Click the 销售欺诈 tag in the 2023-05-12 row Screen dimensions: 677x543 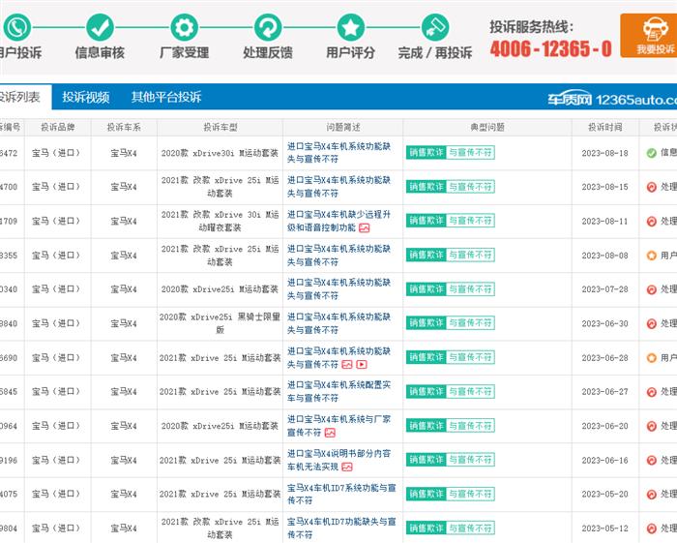click(426, 528)
